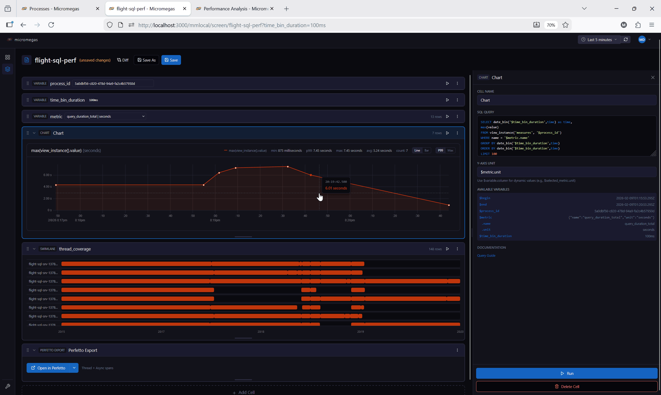Open the metric cell options menu
The image size is (661, 395).
(x=457, y=116)
